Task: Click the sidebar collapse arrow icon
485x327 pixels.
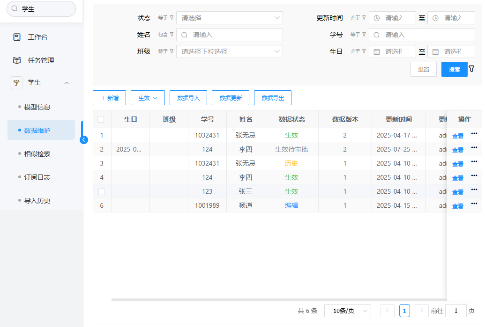Action: (84, 139)
